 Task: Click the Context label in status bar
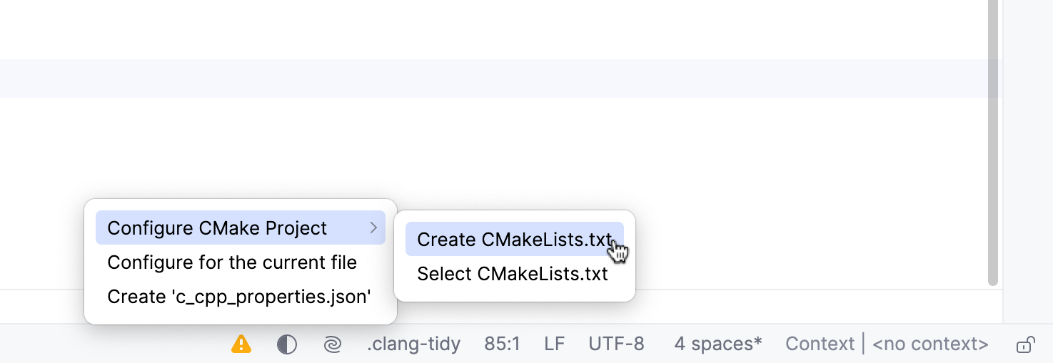[x=820, y=344]
